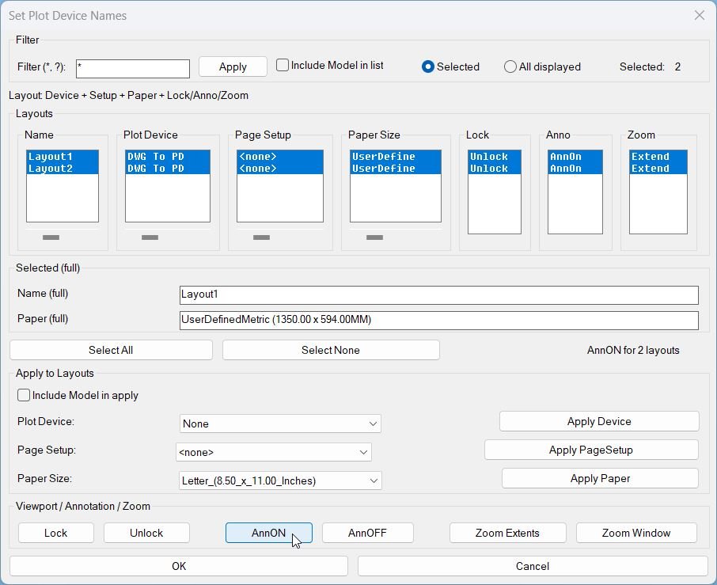The width and height of the screenshot is (717, 585).
Task: Turn annotation off with AnnOFF
Action: [x=367, y=533]
